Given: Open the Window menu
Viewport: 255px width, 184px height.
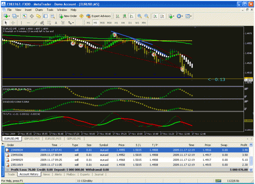Looking at the screenshot, I should click(62, 10).
